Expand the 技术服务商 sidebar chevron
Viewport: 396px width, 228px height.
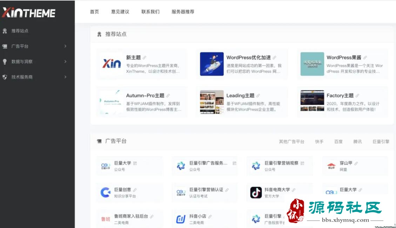65,77
